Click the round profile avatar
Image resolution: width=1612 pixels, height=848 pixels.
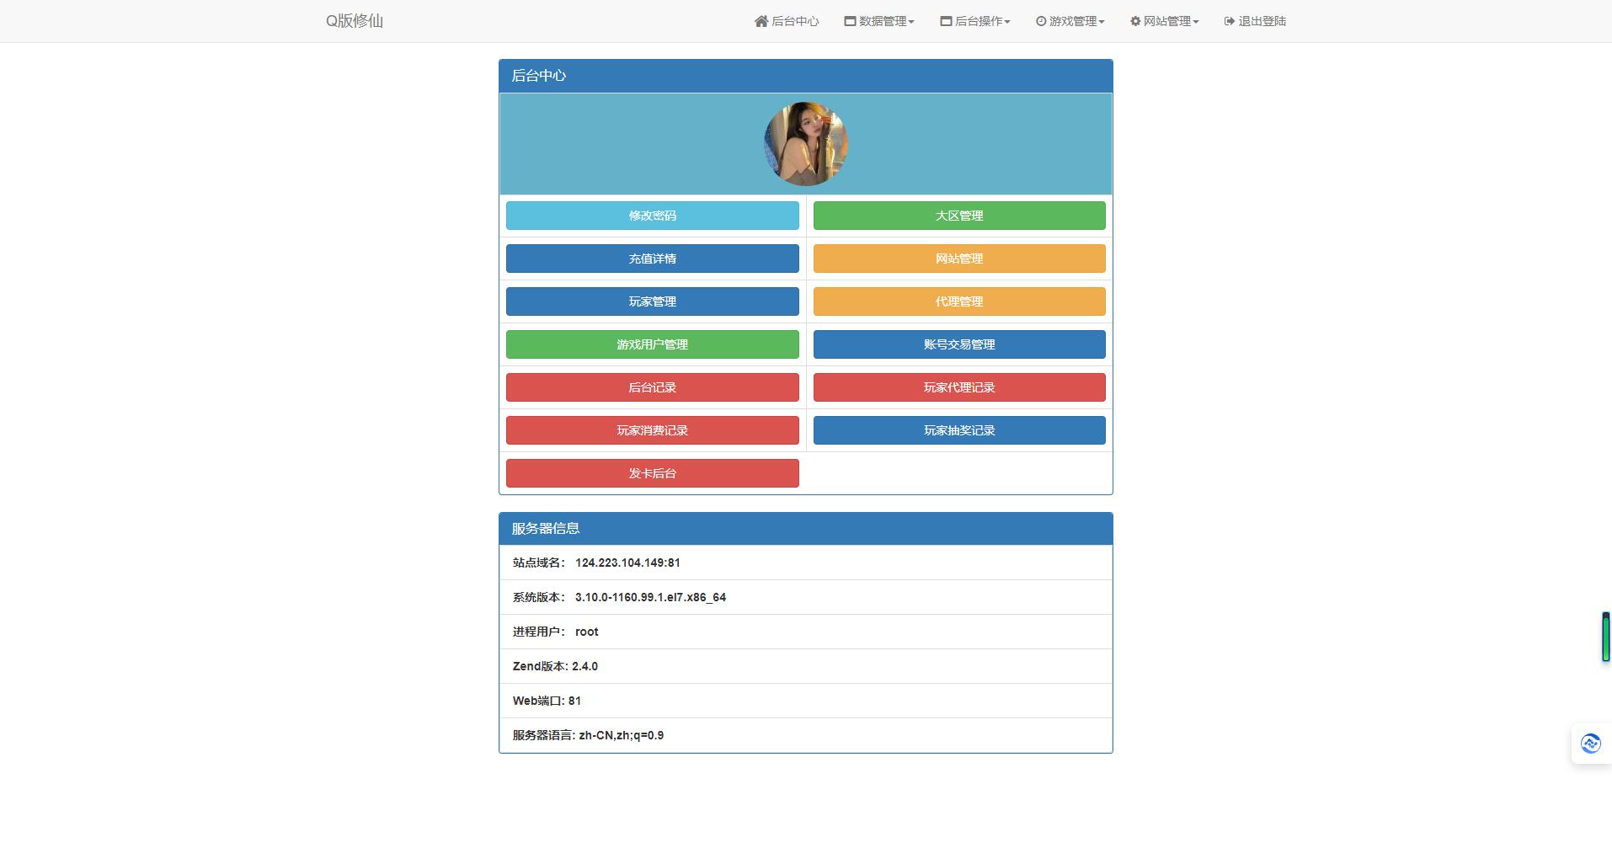806,144
